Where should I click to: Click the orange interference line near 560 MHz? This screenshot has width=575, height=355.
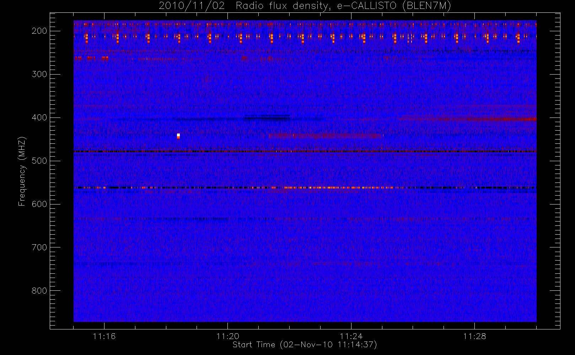click(305, 187)
